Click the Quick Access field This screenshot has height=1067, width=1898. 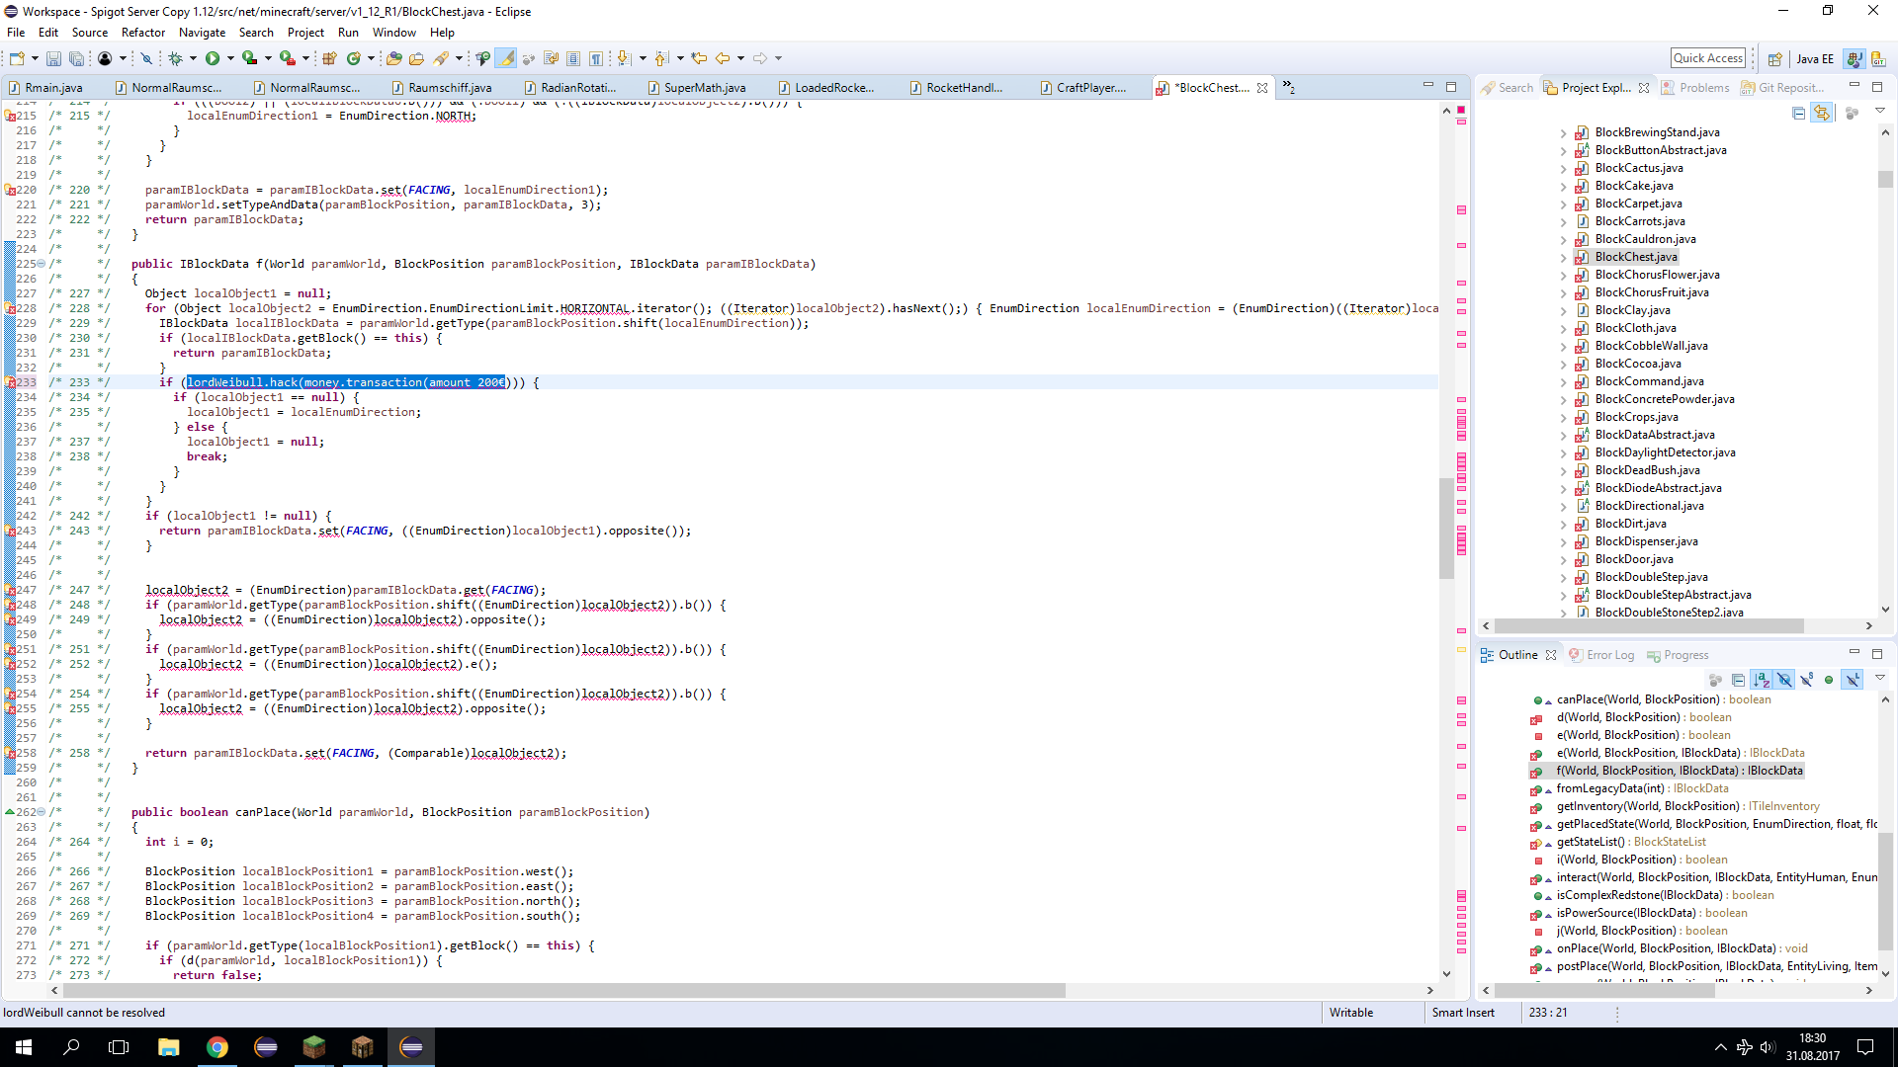pyautogui.click(x=1707, y=58)
